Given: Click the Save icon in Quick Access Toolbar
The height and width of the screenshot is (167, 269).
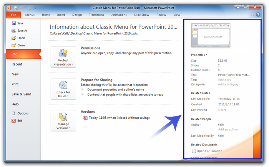Looking at the screenshot, I should pos(15,8).
